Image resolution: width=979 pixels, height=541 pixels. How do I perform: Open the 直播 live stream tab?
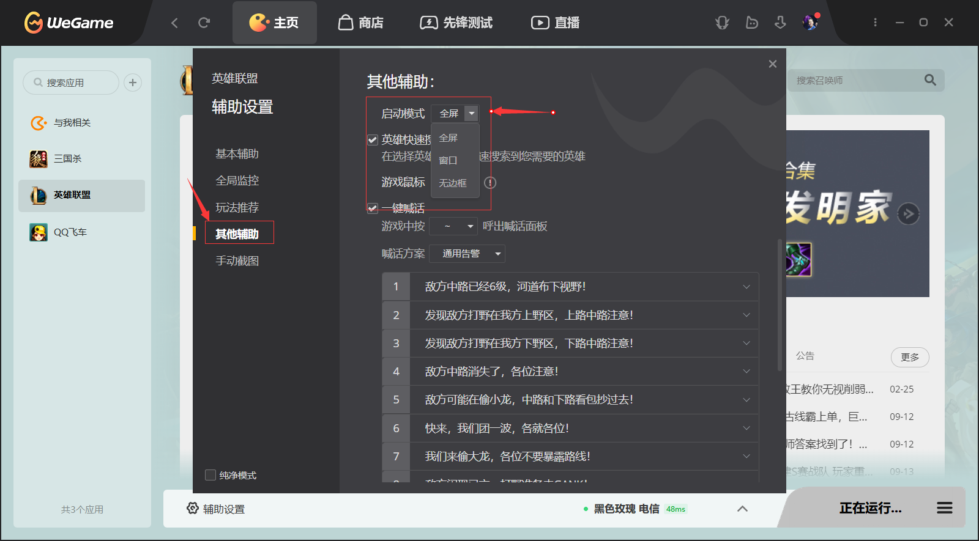tap(555, 23)
